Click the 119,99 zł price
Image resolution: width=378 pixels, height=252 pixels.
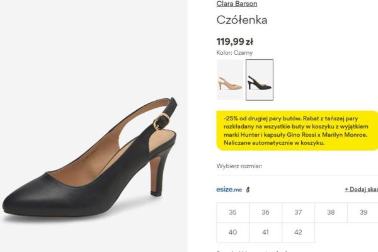click(234, 42)
